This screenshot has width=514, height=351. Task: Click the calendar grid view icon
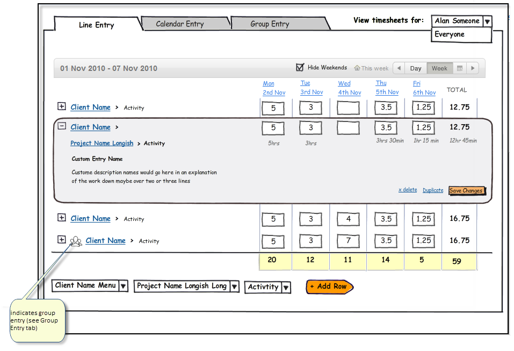459,68
